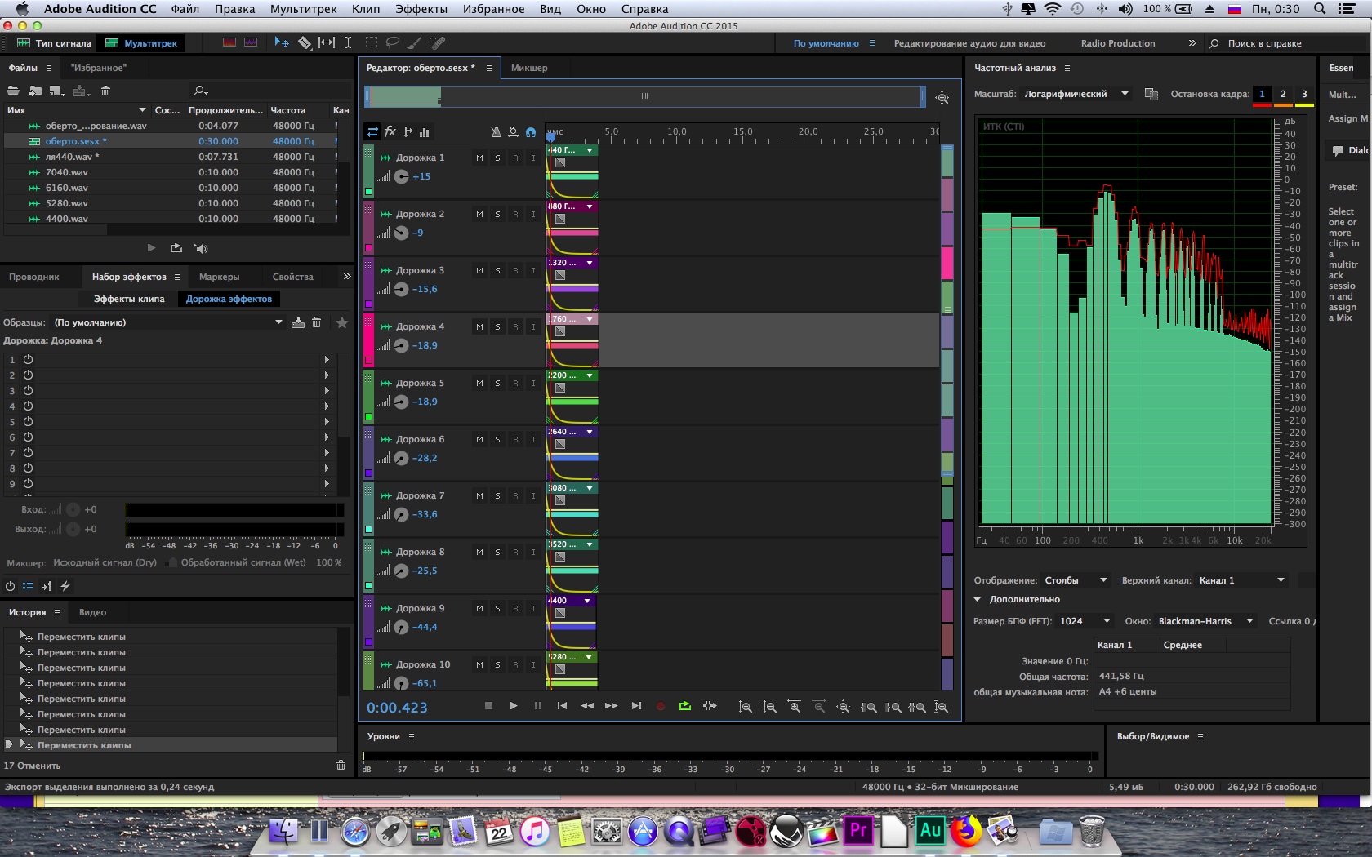Open file folder icon in Files panel
Viewport: 1372px width, 857px height.
coord(13,91)
